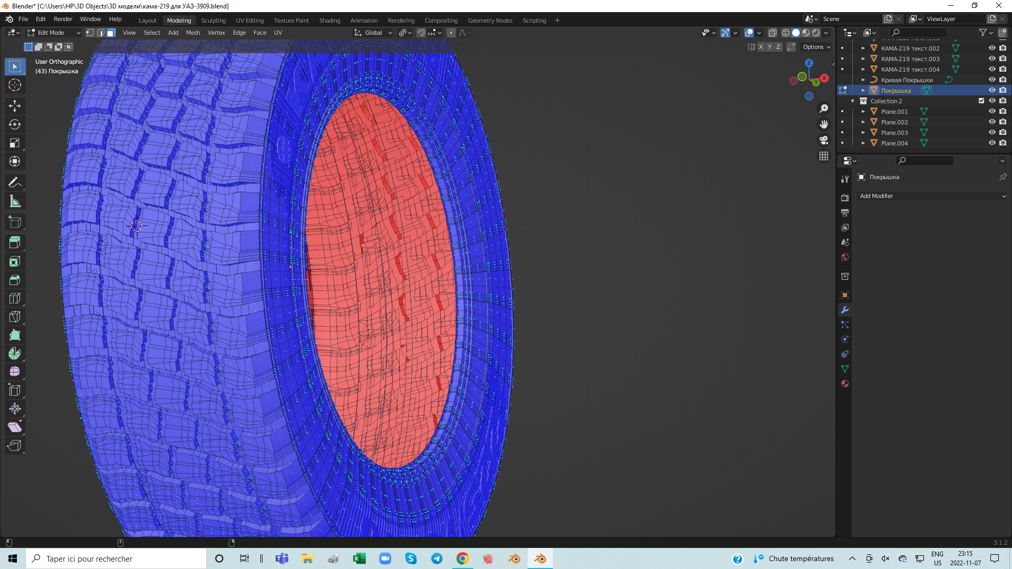Image resolution: width=1012 pixels, height=569 pixels.
Task: Switch to face select mode
Action: [111, 33]
